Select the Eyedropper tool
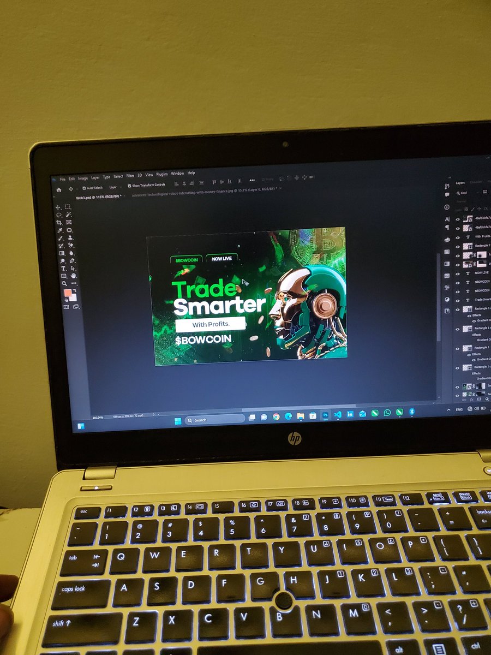Image resolution: width=491 pixels, height=655 pixels. point(60,230)
